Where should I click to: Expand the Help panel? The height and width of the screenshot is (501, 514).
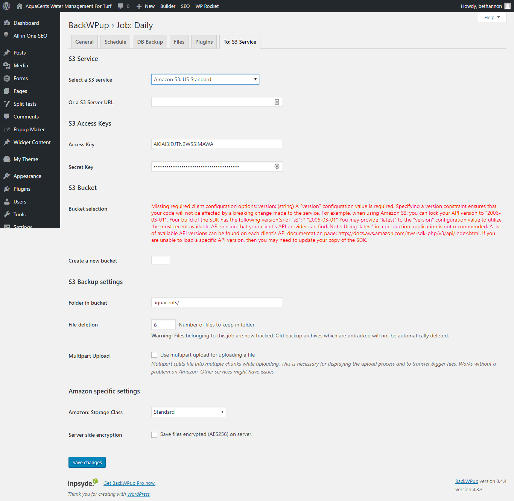coord(492,17)
